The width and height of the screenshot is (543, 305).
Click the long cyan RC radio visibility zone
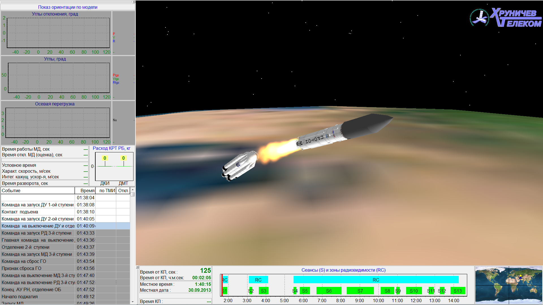(376, 280)
